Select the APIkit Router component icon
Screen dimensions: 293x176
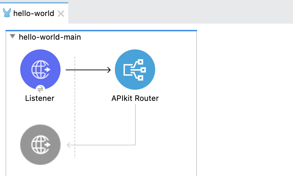coord(135,70)
